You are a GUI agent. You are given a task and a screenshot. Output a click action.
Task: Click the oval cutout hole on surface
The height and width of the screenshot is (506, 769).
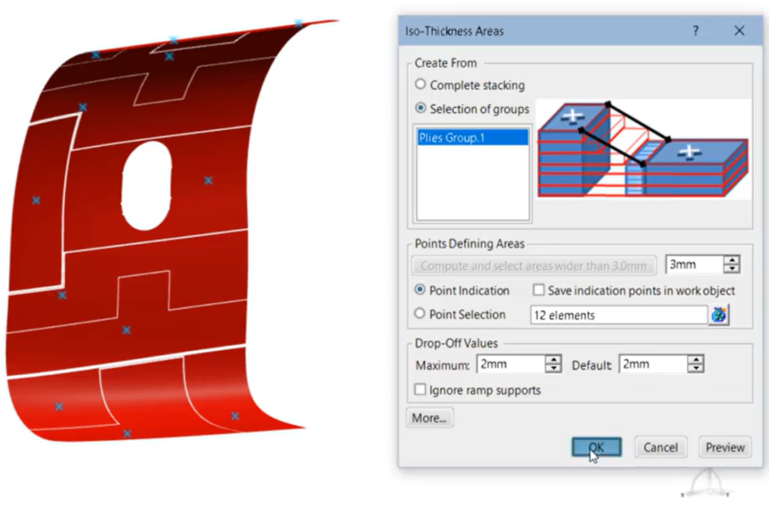(146, 186)
